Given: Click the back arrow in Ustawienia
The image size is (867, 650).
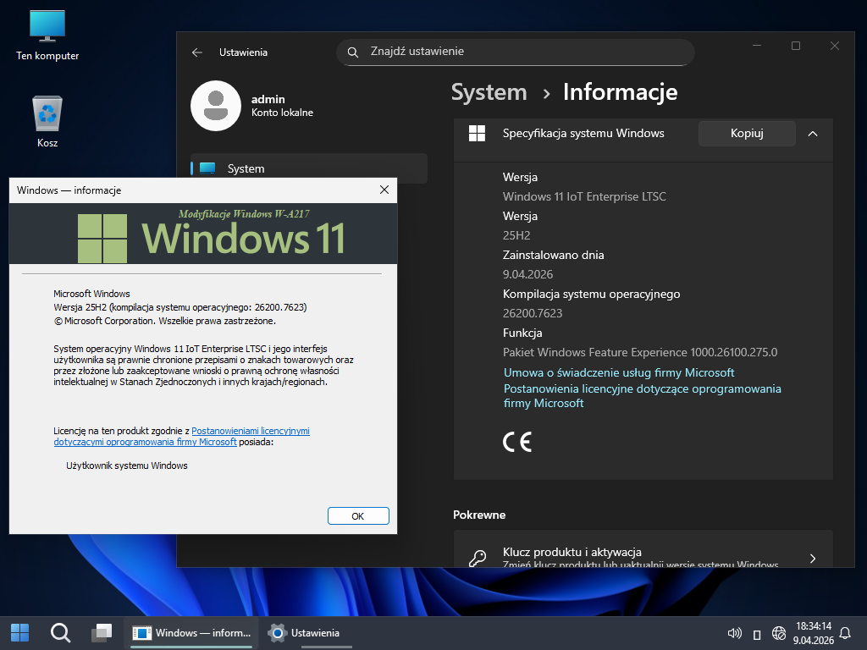Looking at the screenshot, I should [x=197, y=52].
